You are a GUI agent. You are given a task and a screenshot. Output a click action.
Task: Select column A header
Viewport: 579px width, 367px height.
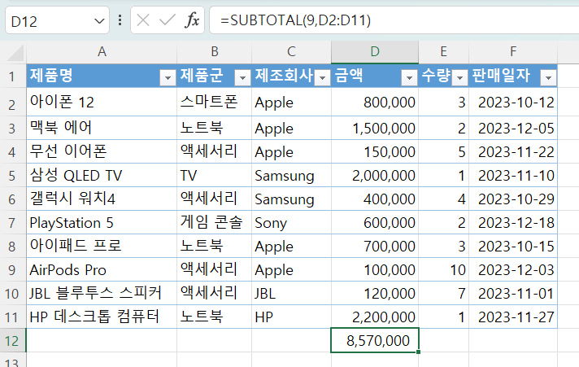tap(102, 52)
